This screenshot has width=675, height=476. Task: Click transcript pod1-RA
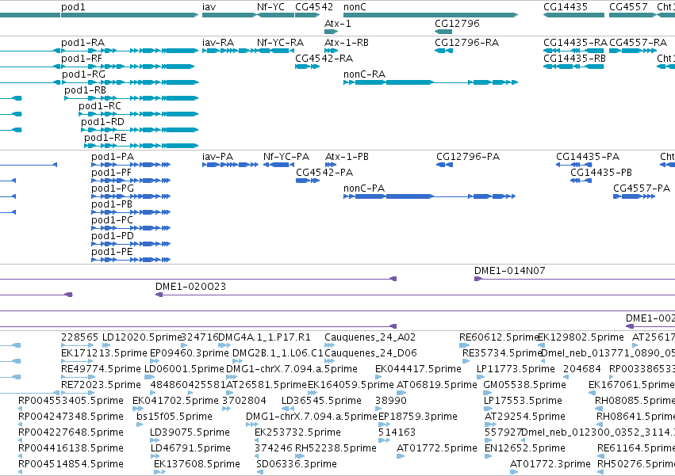click(82, 43)
